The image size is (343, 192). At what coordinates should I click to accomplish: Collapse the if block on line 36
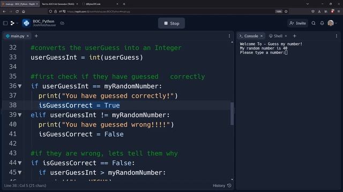point(20,86)
